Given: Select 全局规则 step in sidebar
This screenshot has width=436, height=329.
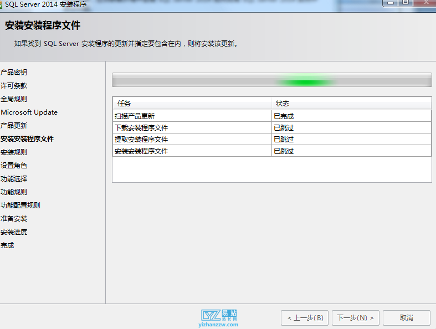Looking at the screenshot, I should tap(14, 99).
